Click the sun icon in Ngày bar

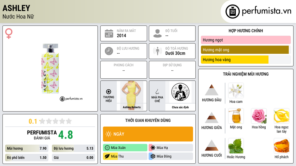[108, 134]
